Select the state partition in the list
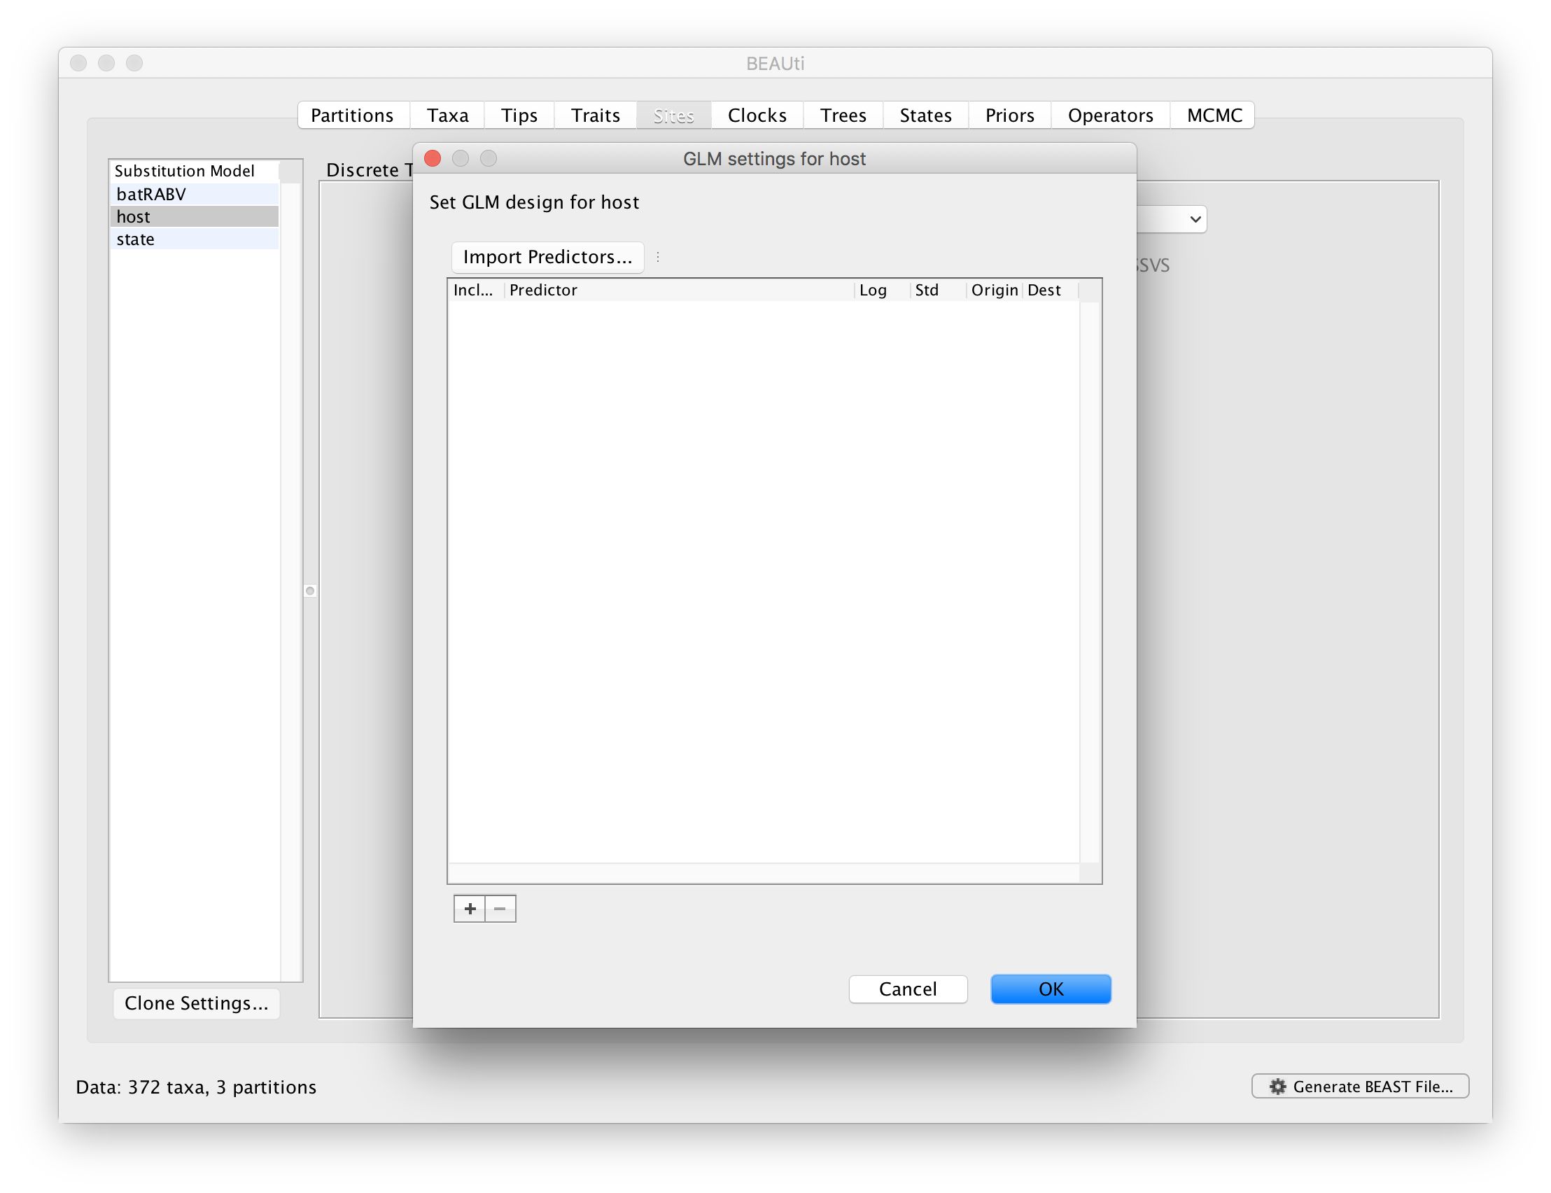This screenshot has width=1551, height=1193. [x=195, y=239]
